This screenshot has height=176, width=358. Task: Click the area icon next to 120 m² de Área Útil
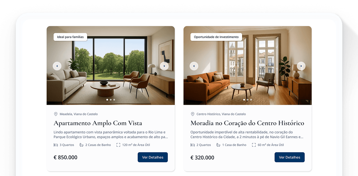click(x=118, y=145)
